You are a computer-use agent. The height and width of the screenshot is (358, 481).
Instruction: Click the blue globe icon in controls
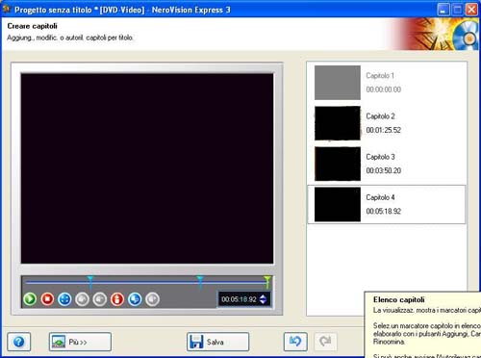[135, 299]
